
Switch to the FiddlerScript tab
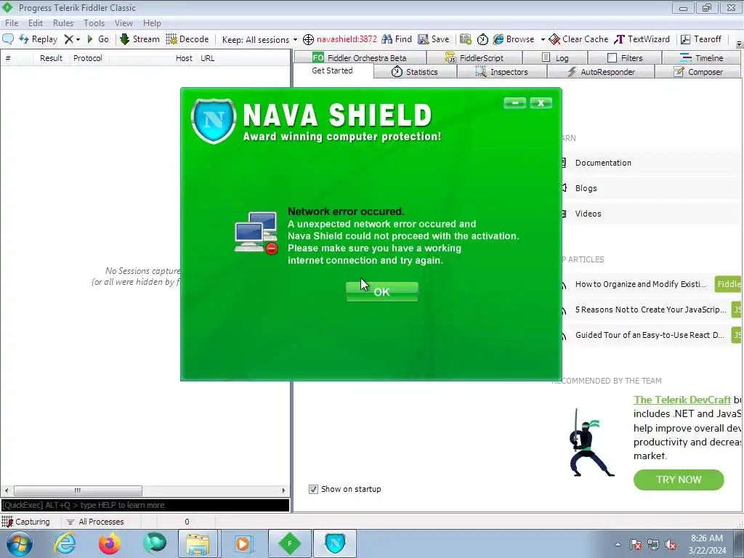[474, 57]
